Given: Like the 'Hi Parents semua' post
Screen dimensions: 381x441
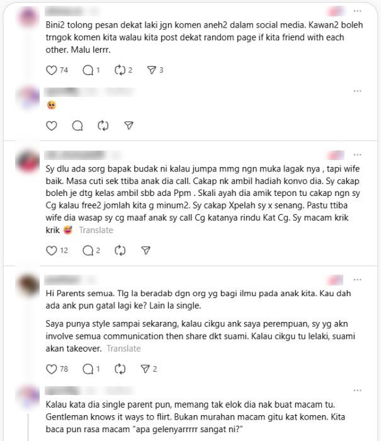Looking at the screenshot, I should click(52, 369).
